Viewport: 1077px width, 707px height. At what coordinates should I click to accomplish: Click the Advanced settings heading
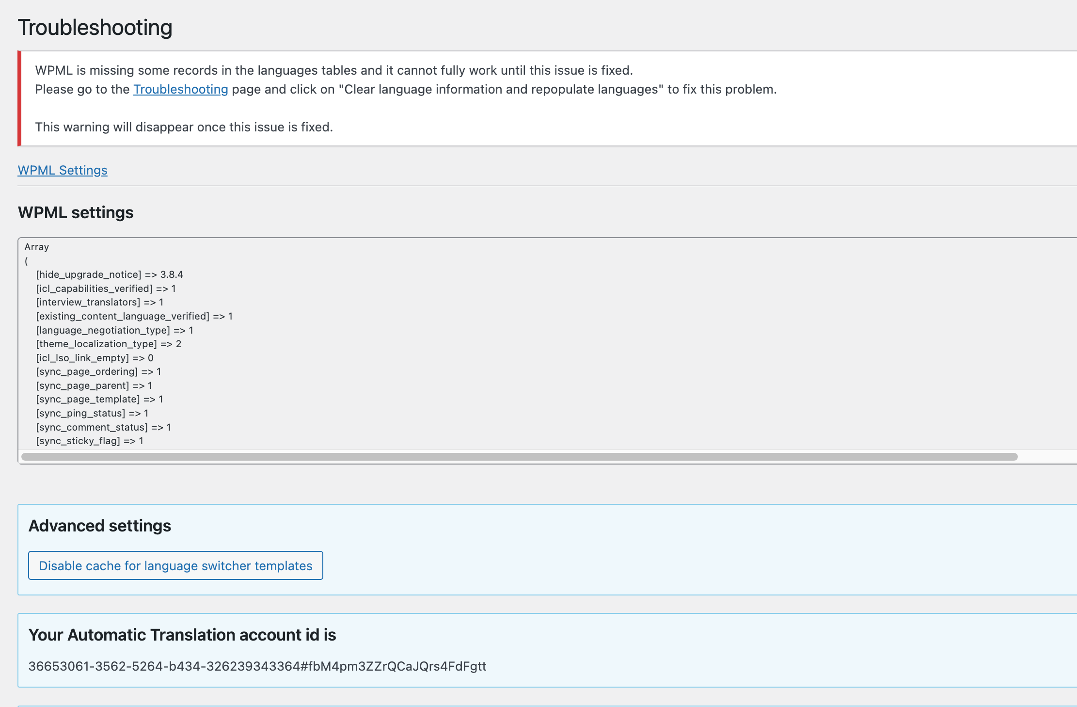[100, 526]
